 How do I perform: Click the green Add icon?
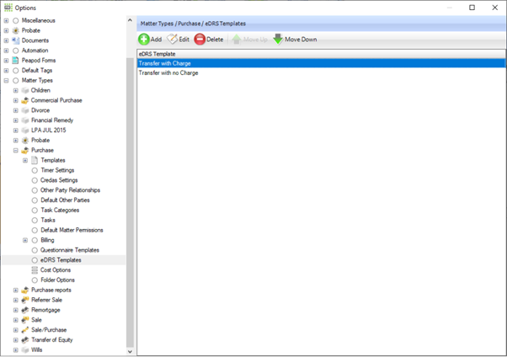coord(143,40)
